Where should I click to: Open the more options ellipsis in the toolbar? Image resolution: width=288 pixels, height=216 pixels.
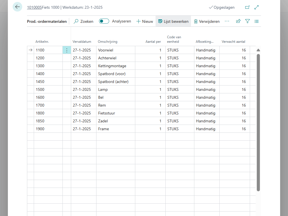(227, 21)
